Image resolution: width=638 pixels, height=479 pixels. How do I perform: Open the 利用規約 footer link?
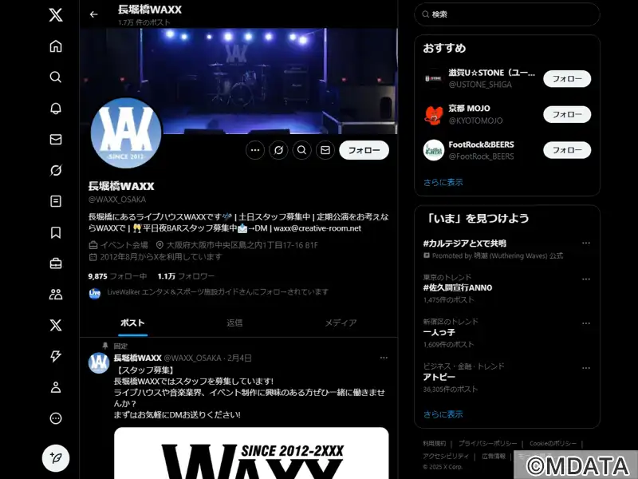[434, 444]
